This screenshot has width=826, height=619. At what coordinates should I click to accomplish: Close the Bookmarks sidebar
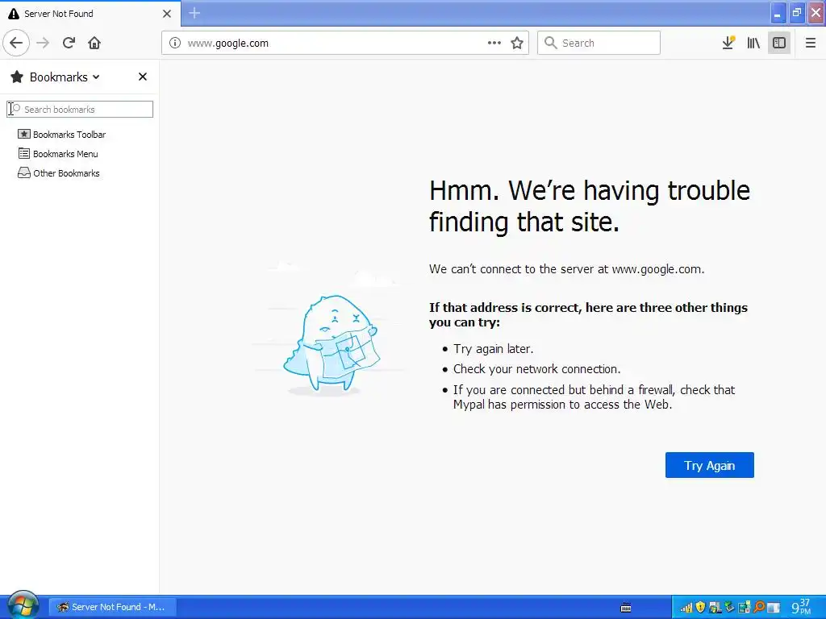click(142, 77)
